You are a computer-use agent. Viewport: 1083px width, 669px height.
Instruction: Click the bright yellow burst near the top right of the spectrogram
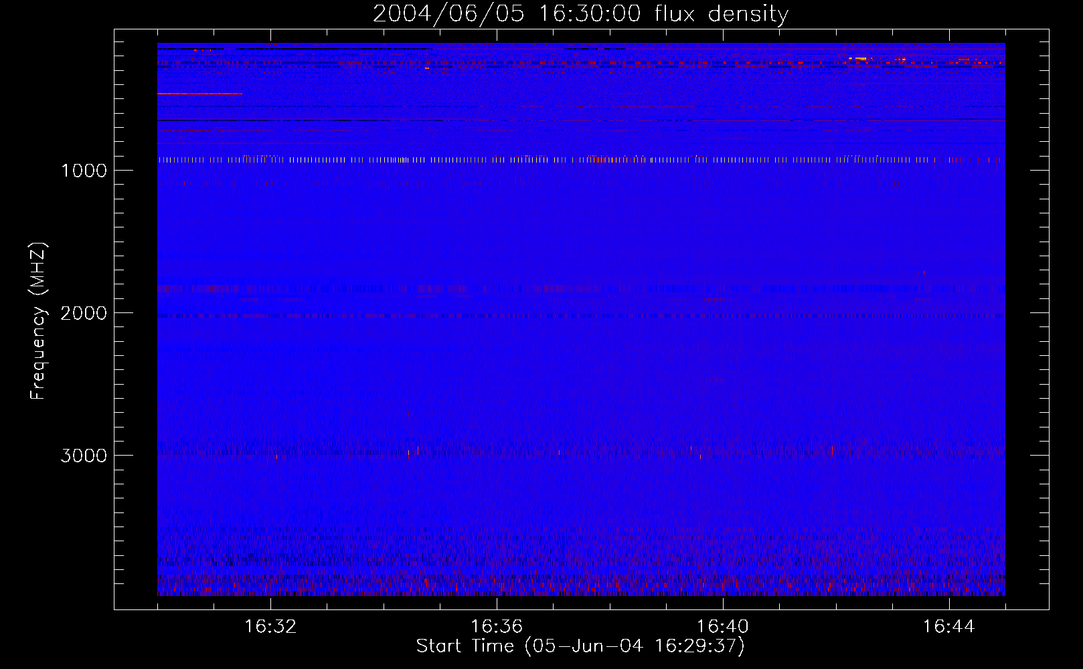[857, 59]
